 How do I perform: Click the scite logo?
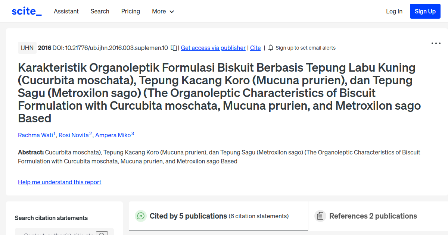26,11
